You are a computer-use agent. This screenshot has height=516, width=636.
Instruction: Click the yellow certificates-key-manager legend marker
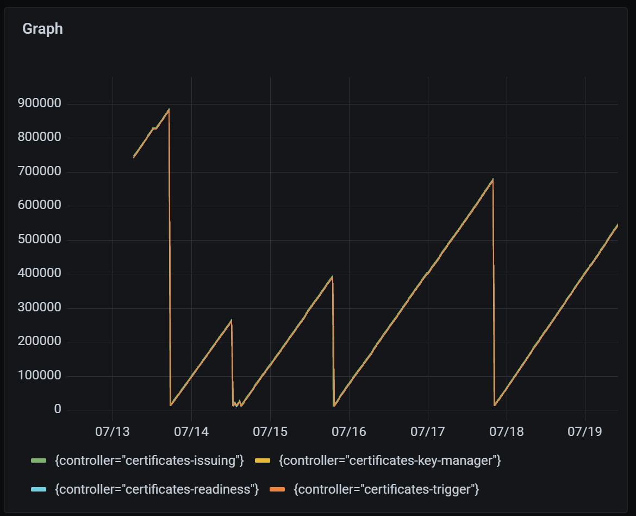[263, 459]
